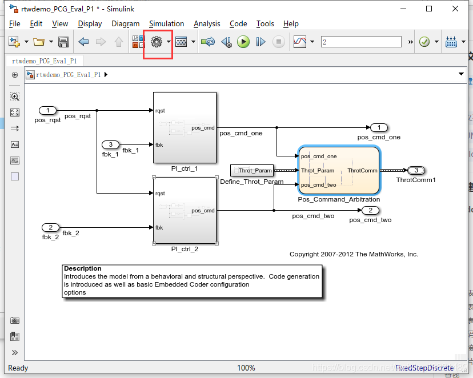
Task: Select the Zoom tool in left sidebar
Action: pyautogui.click(x=14, y=96)
